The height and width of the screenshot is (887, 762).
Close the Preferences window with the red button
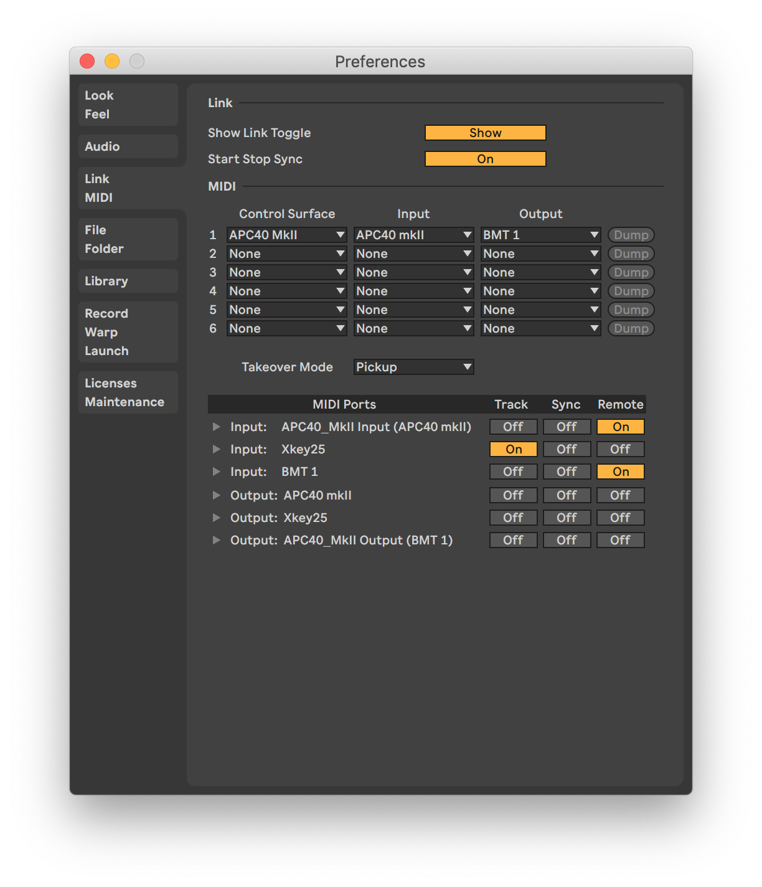(87, 61)
